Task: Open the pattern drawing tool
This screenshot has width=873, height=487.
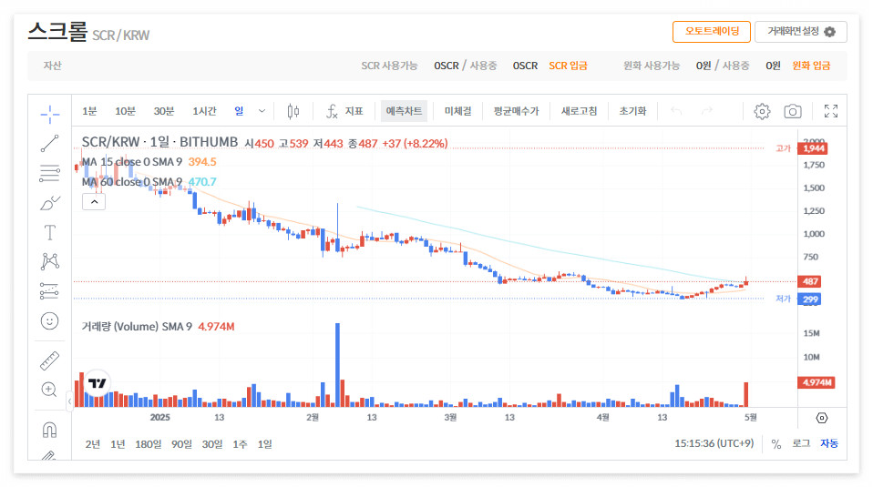Action: pos(49,261)
